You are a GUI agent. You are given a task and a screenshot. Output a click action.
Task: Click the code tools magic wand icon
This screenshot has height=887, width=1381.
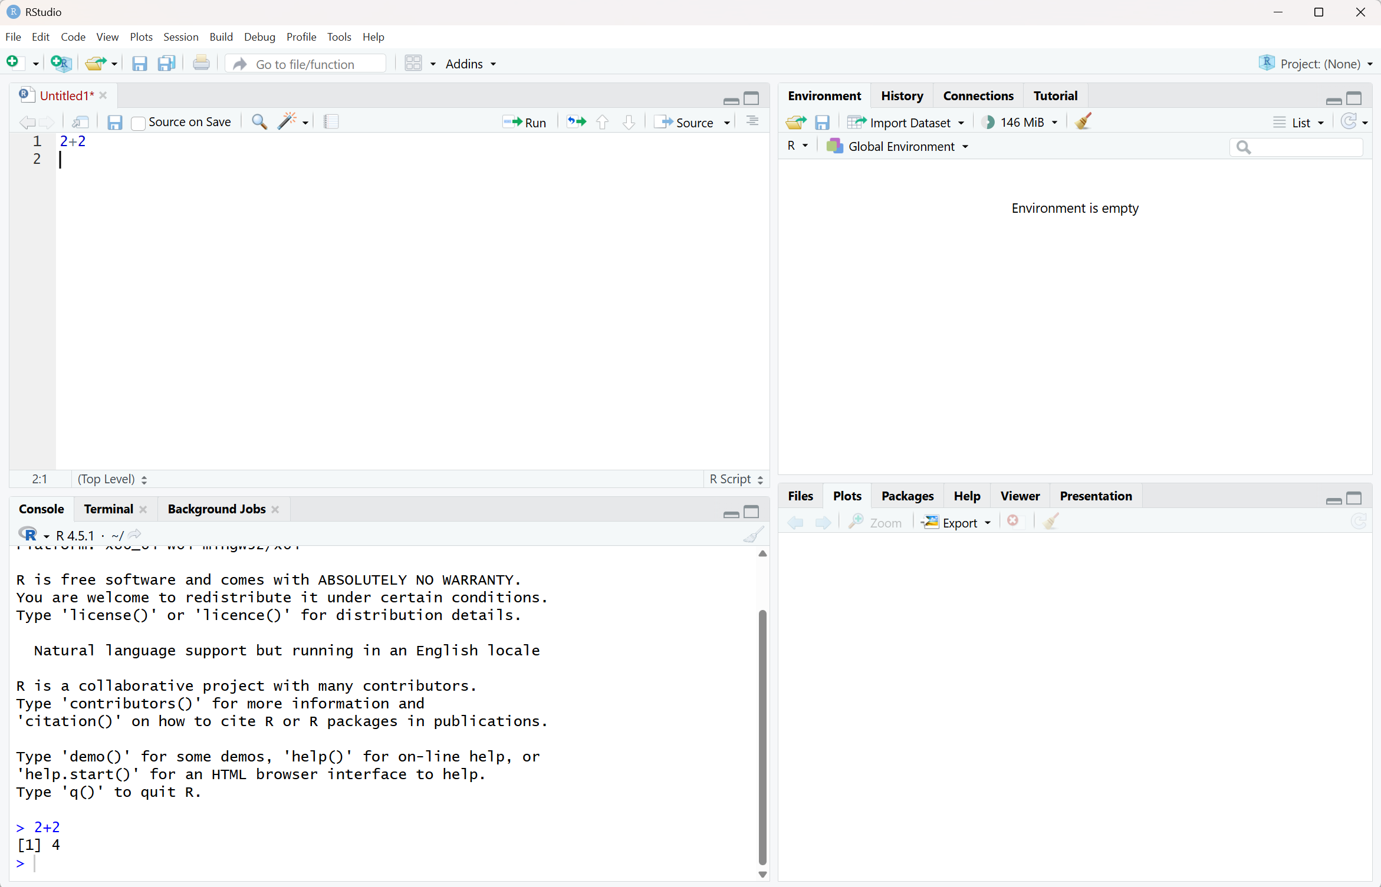(287, 122)
